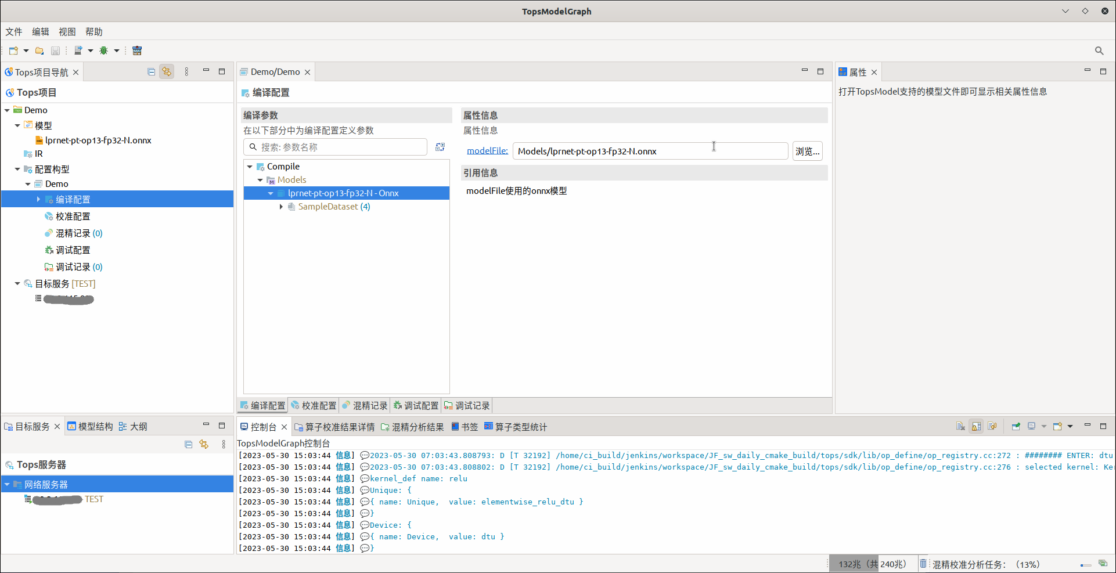
Task: Collapse all in Tops项目导航 panel
Action: coord(152,71)
